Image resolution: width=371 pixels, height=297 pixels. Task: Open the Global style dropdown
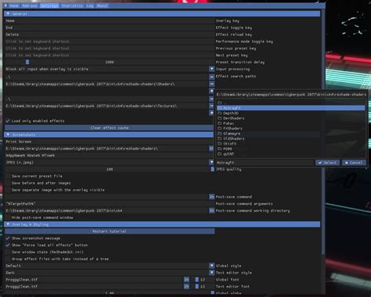click(211, 266)
